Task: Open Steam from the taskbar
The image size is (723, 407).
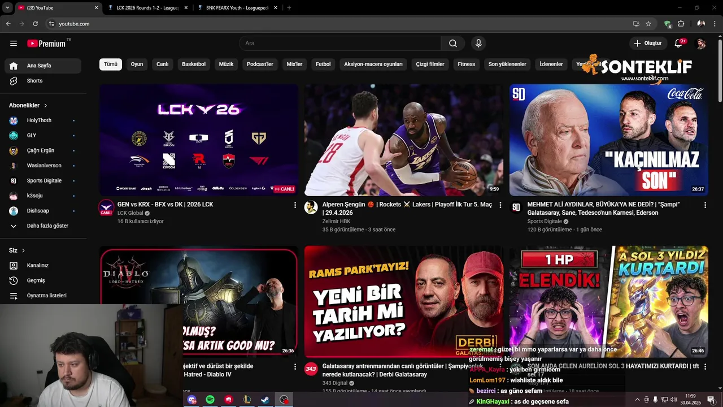Action: click(x=264, y=400)
